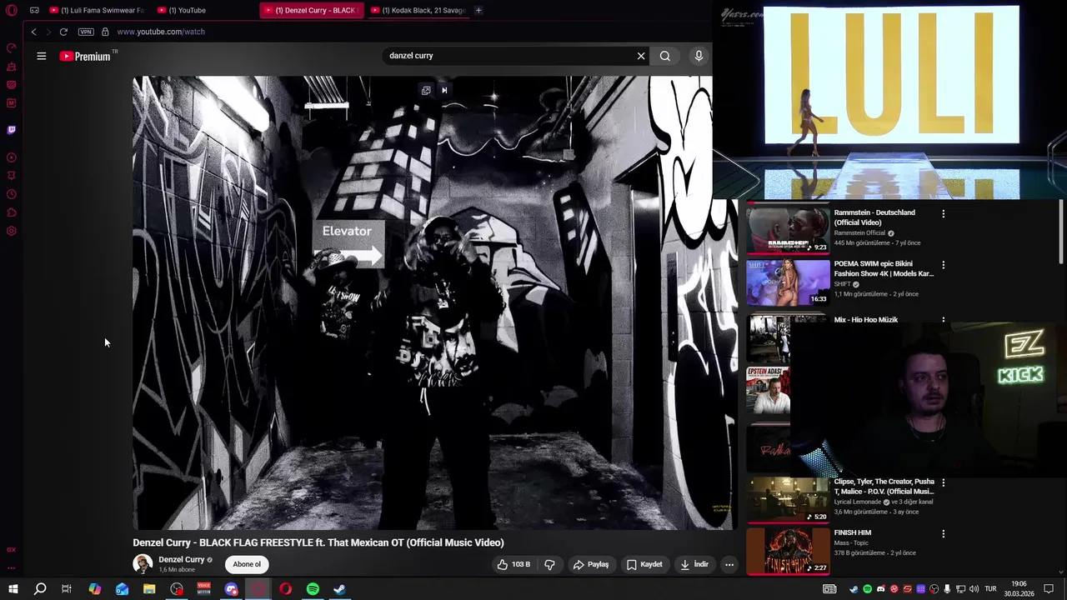The width and height of the screenshot is (1067, 600).
Task: Share the video with Paylaş
Action: [591, 564]
